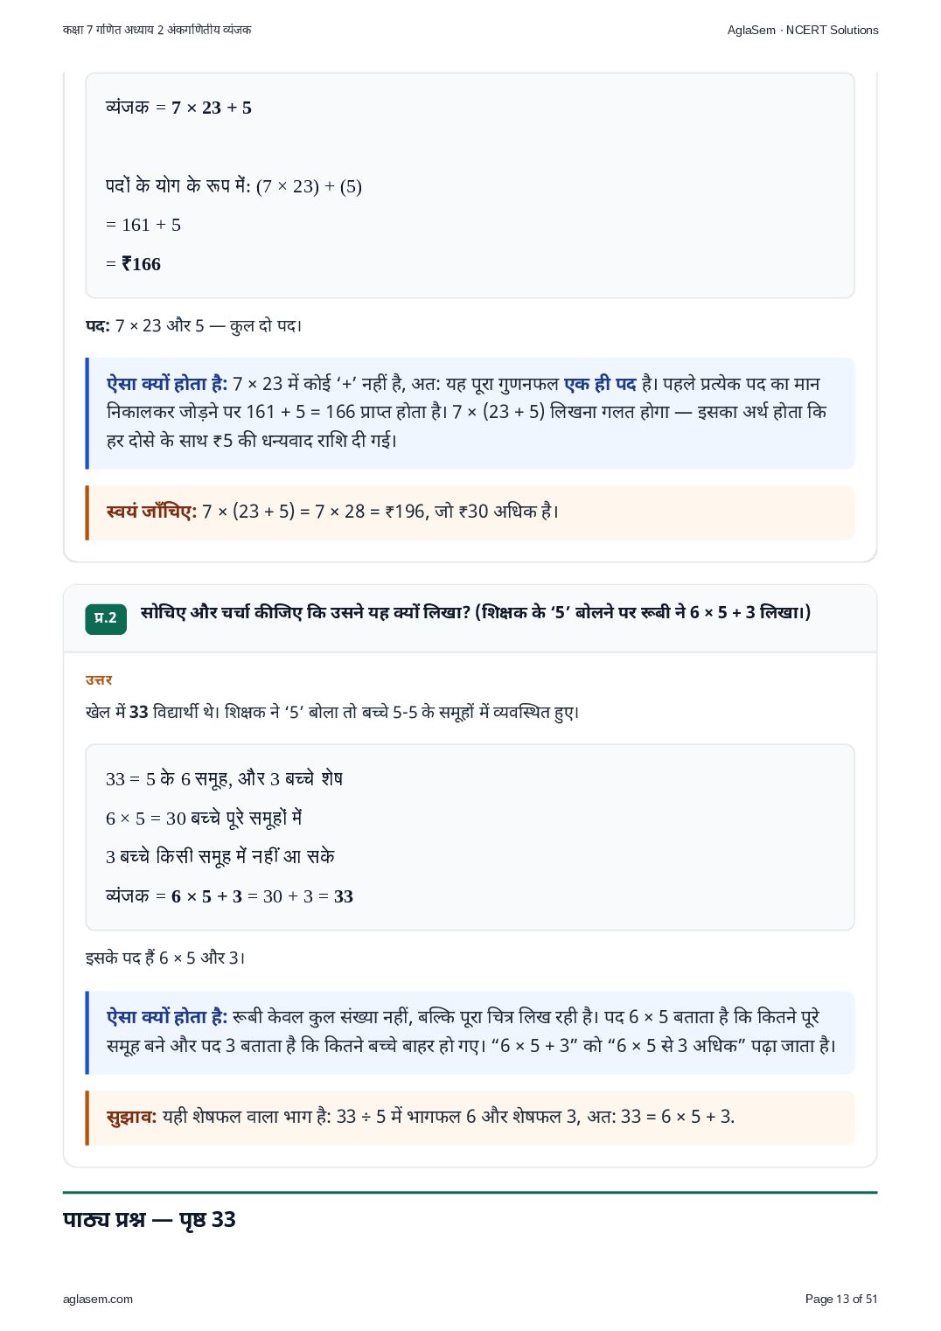
Task: Click the line 33 = 5 के 6 समूह
Action: pos(224,778)
